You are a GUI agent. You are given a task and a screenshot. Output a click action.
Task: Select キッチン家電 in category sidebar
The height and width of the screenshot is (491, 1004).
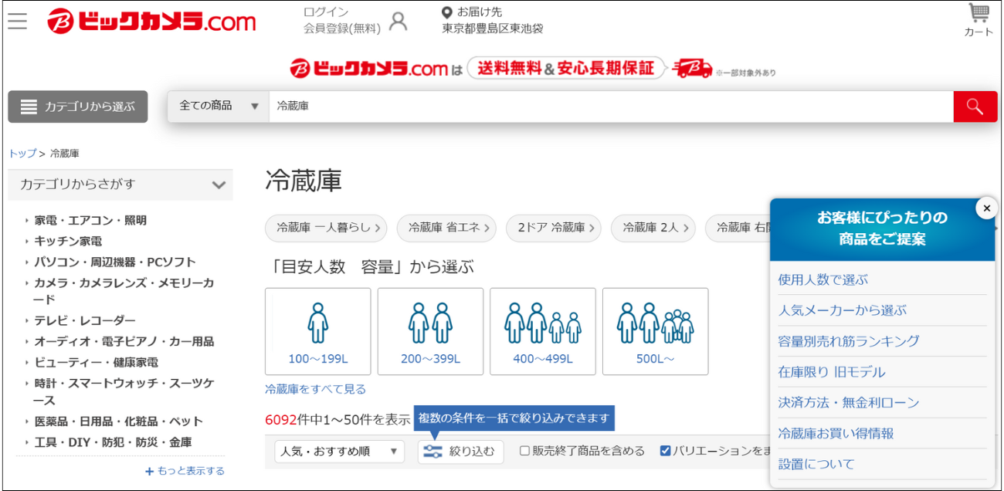click(x=68, y=241)
